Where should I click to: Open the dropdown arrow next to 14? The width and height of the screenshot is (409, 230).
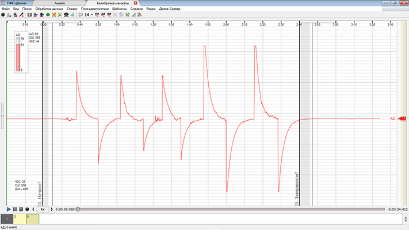pyautogui.click(x=92, y=15)
